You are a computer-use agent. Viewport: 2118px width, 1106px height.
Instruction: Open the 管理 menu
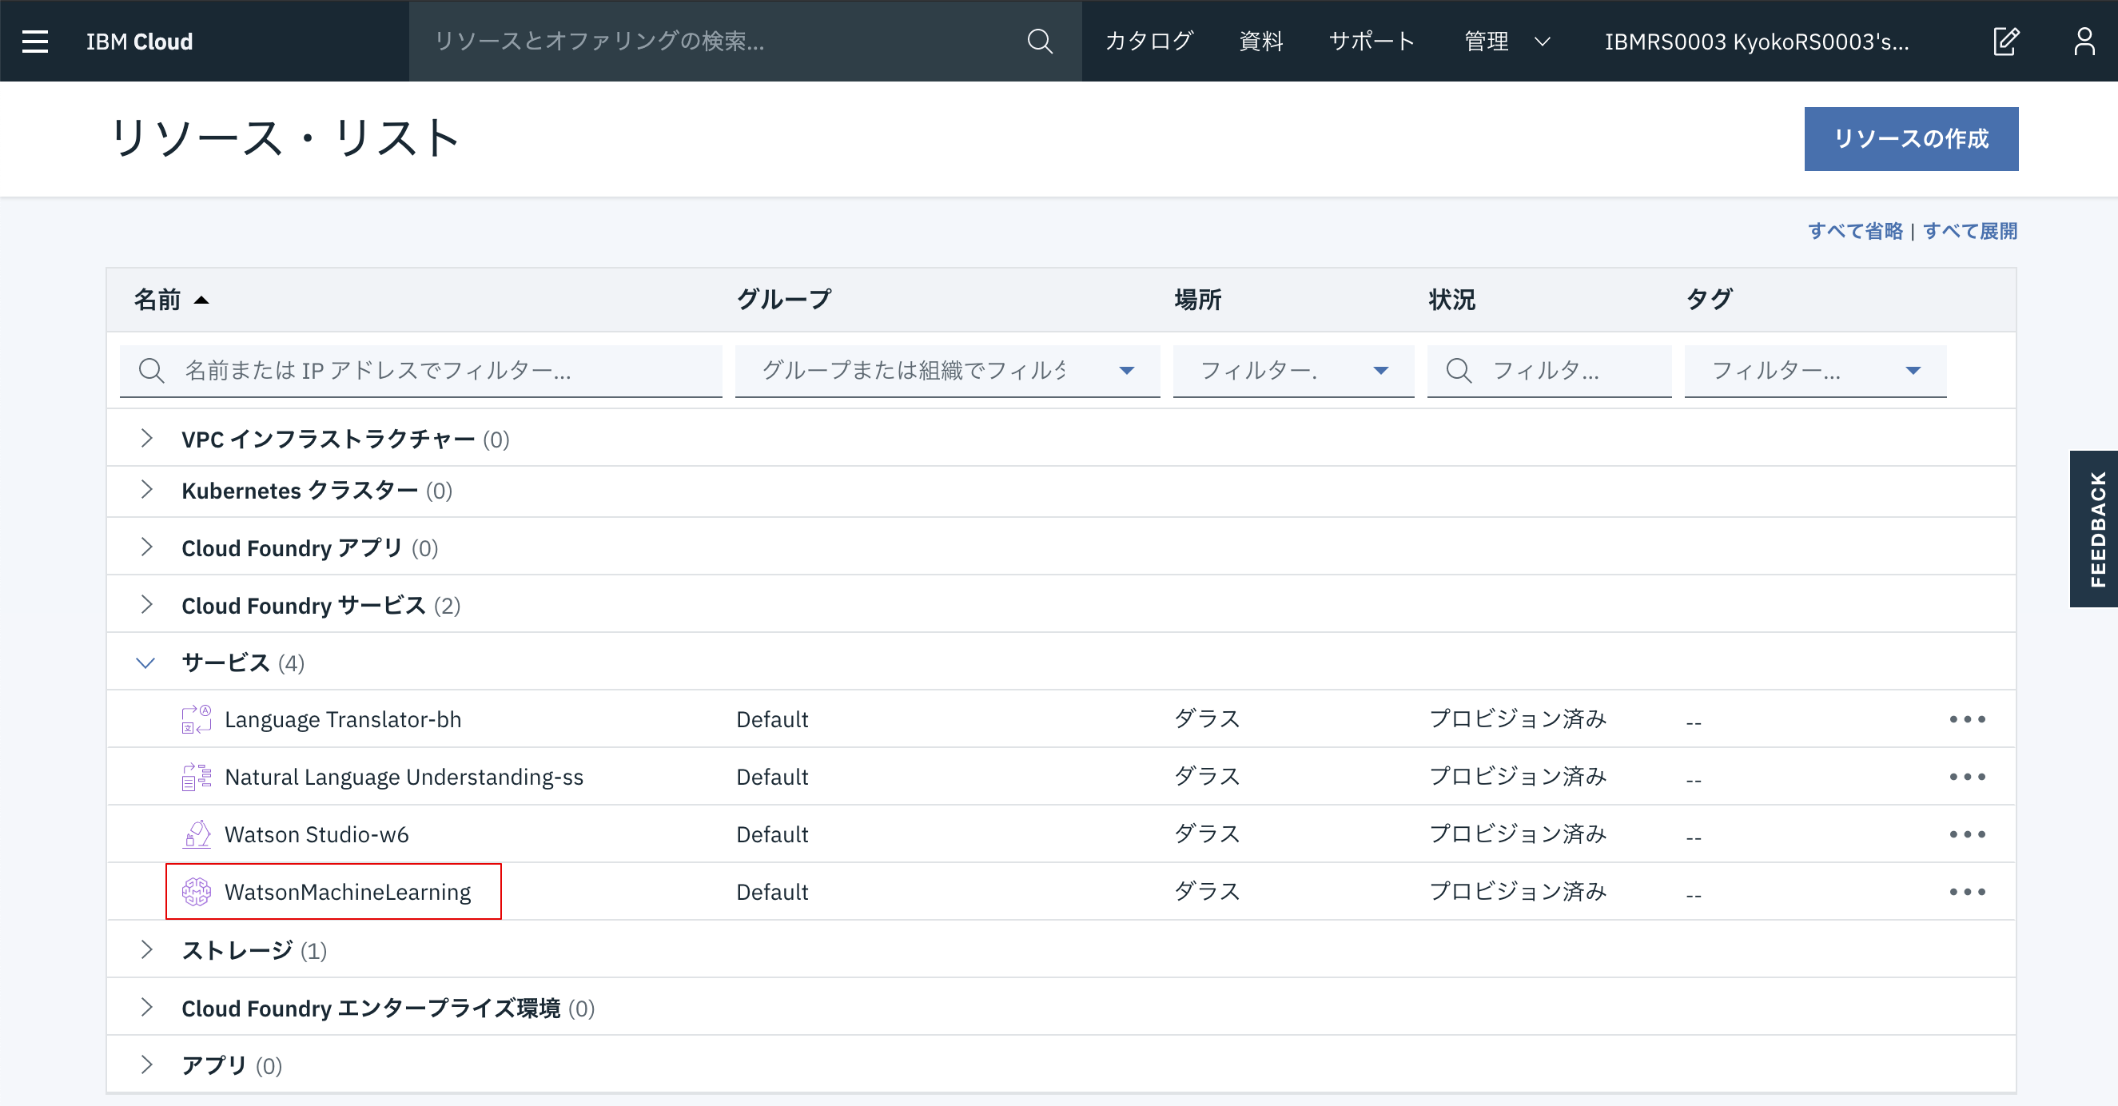(1507, 41)
